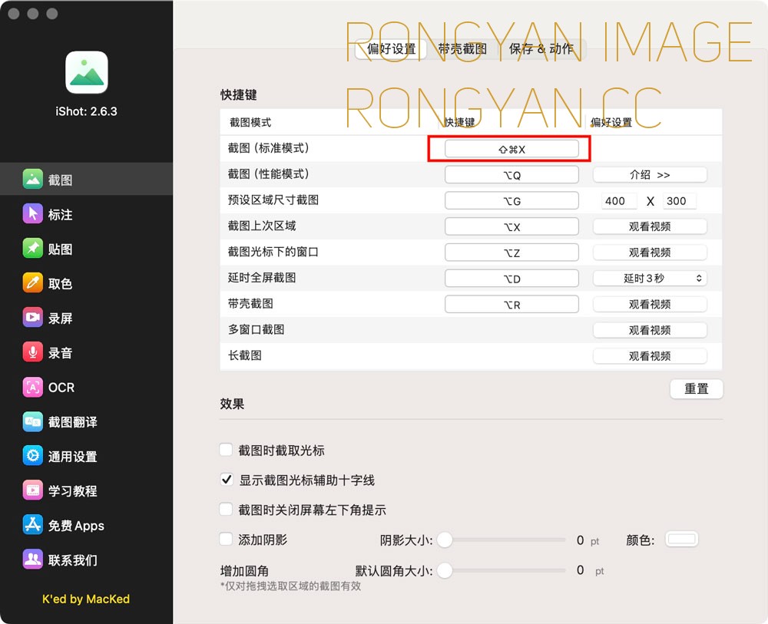The image size is (768, 624).
Task: Click the iShot: 2.6.3 version label
Action: pos(86,111)
